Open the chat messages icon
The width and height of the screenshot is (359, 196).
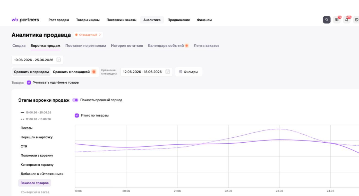coord(337,20)
